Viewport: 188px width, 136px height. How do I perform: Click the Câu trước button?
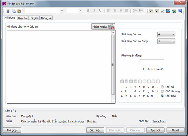115,130
